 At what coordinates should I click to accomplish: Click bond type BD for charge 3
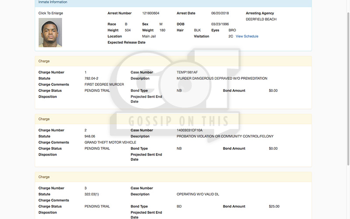coord(179,206)
